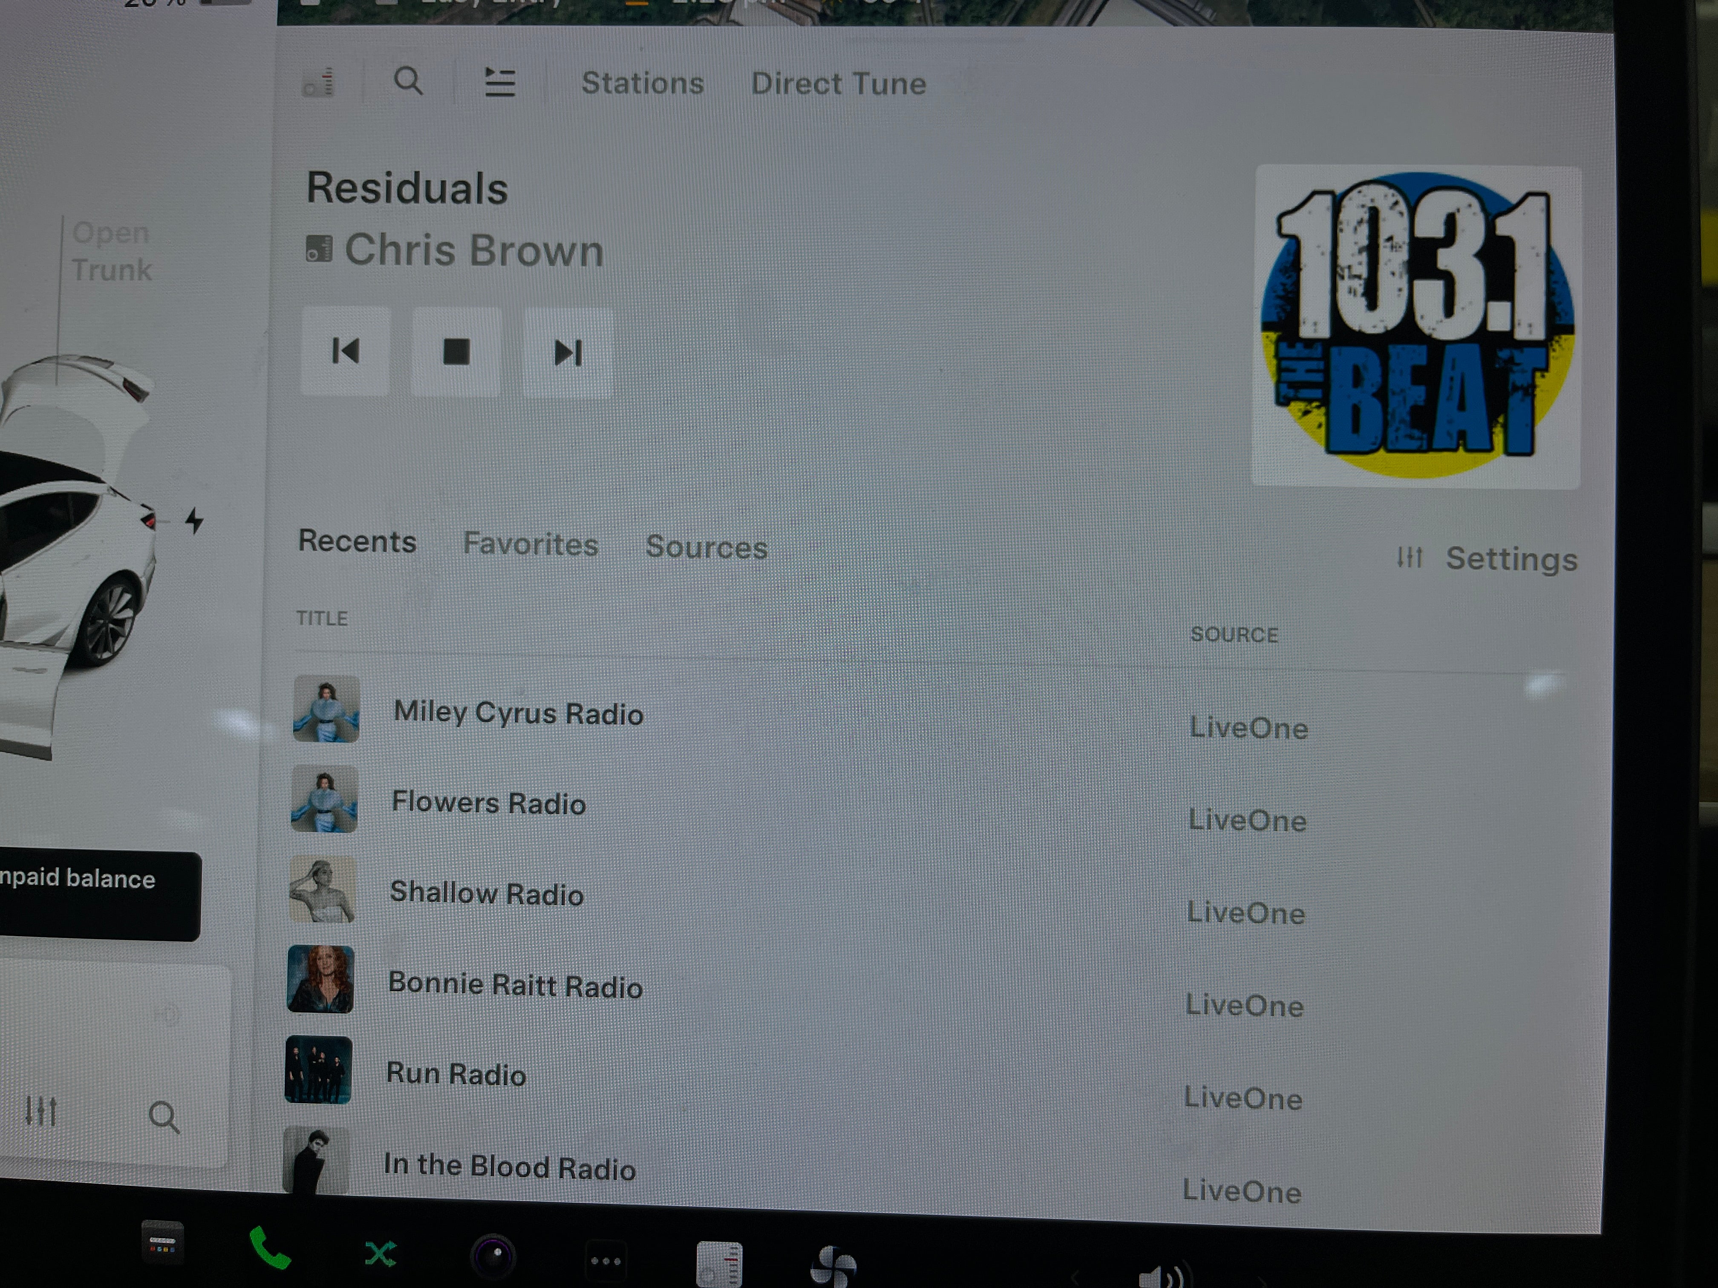This screenshot has width=1718, height=1288.
Task: Click the Miley Cyrus Radio thumbnail
Action: (x=326, y=709)
